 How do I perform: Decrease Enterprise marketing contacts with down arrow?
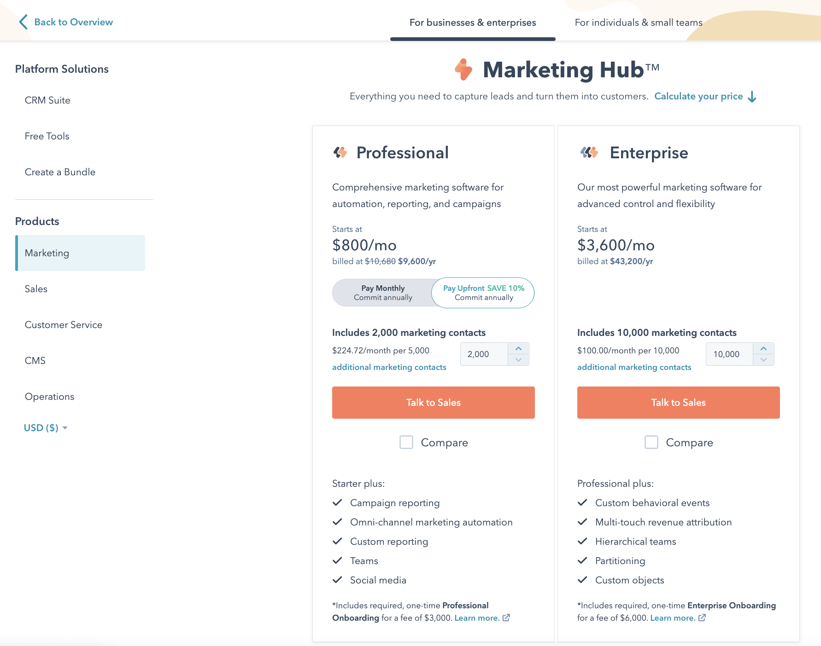[763, 360]
